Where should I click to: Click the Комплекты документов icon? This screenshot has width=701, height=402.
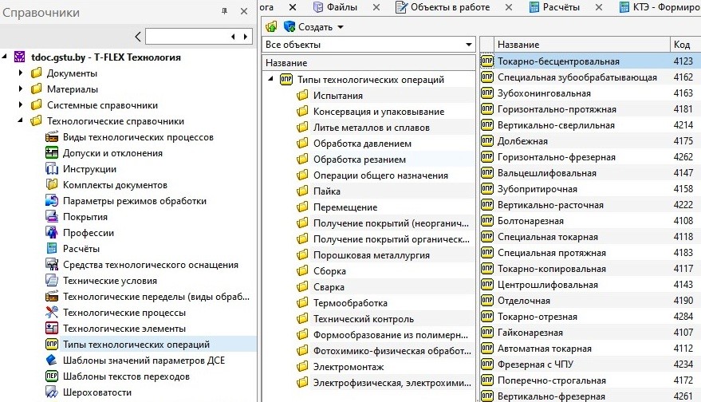pyautogui.click(x=52, y=185)
